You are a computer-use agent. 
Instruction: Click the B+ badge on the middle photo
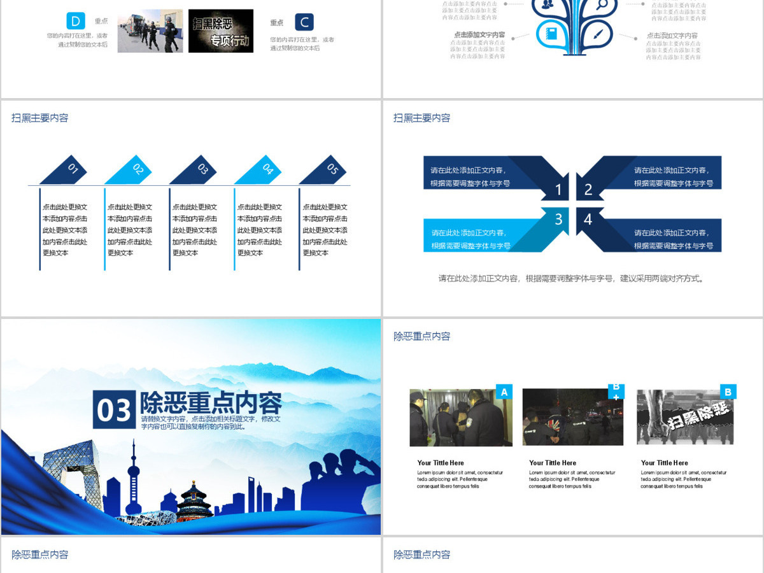point(616,391)
